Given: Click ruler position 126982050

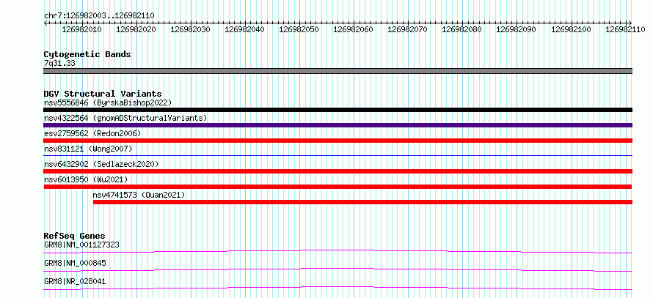Looking at the screenshot, I should point(299,29).
